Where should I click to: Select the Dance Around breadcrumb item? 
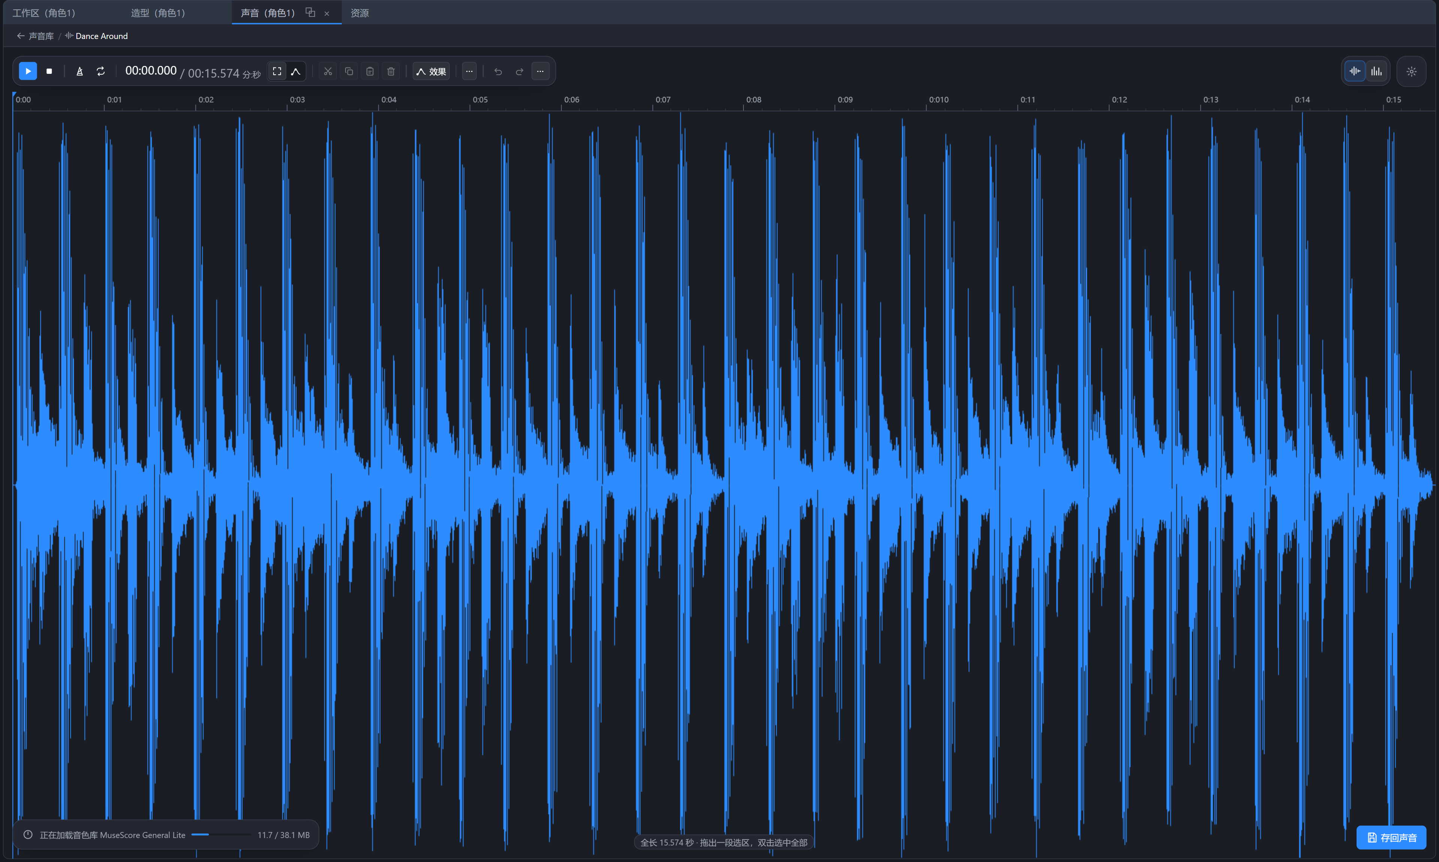pos(96,36)
